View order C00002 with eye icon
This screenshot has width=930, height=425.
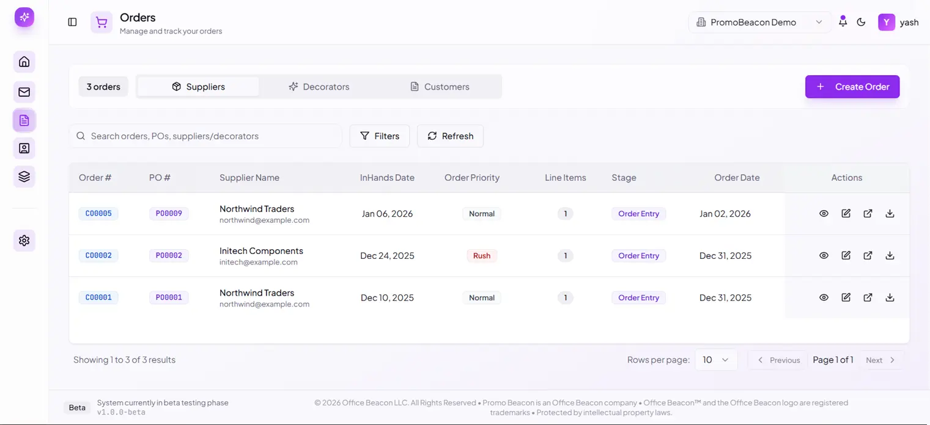tap(824, 256)
